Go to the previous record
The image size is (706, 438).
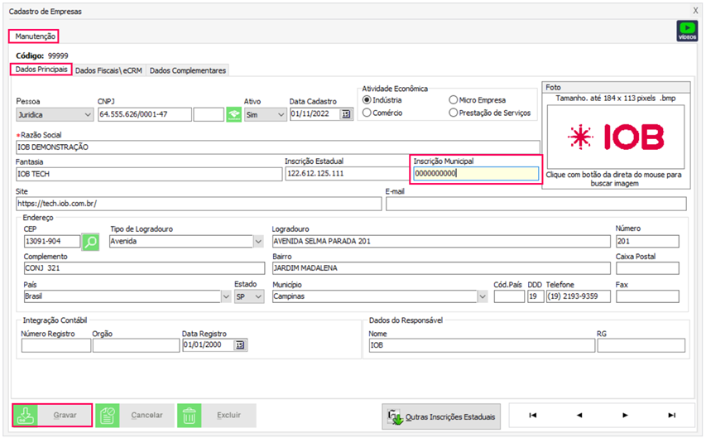coord(579,415)
